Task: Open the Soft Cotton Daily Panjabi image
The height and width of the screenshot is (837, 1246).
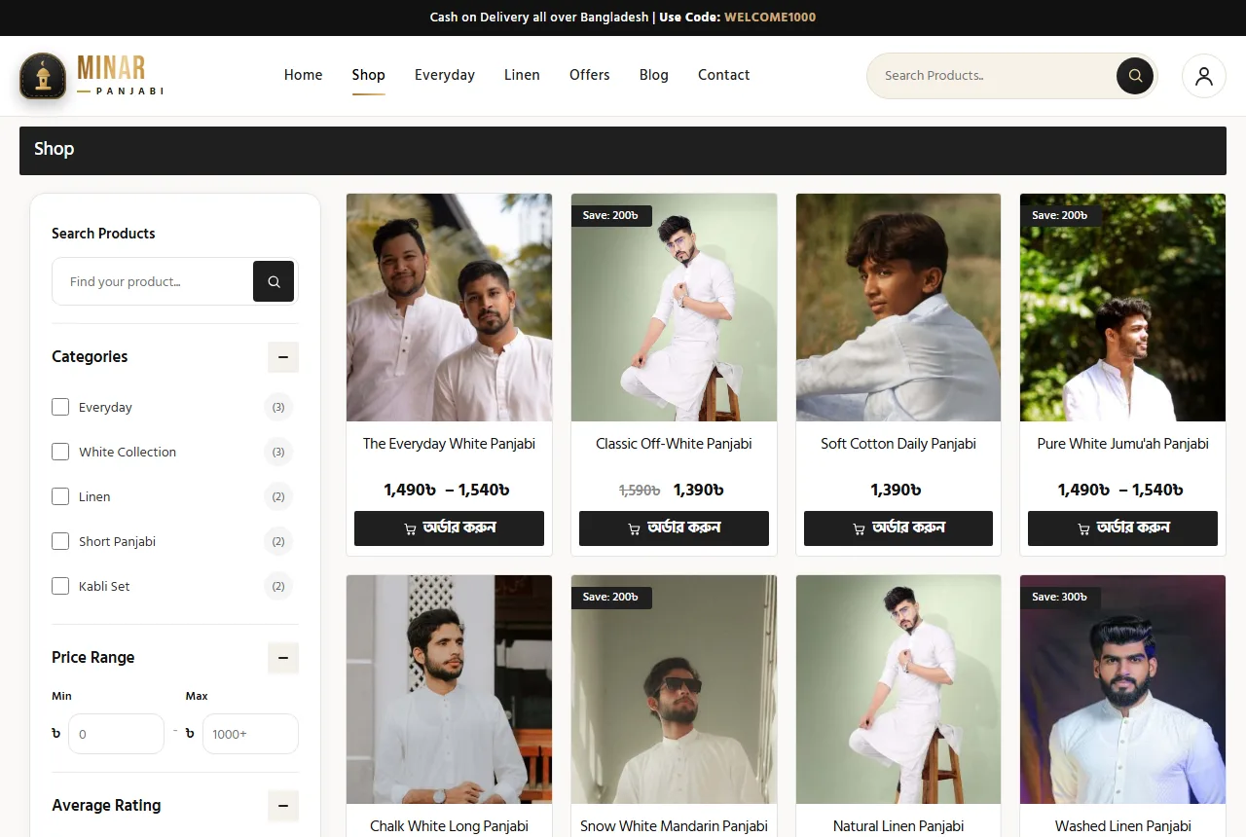Action: click(x=898, y=308)
